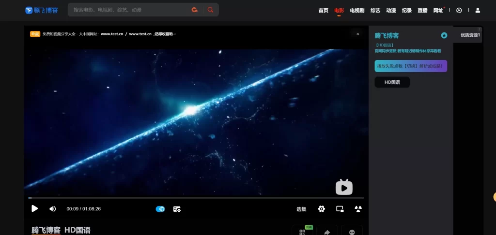Click the play button in the player
Screen dimensions: 496x235
(x=34, y=209)
